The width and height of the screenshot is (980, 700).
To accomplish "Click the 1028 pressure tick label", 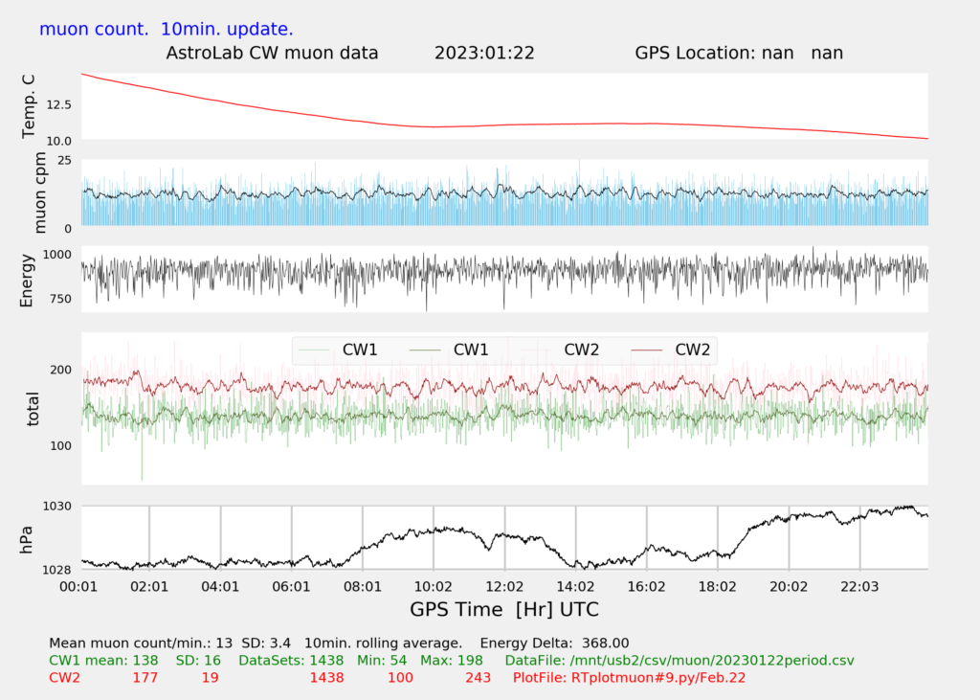I will tap(56, 570).
